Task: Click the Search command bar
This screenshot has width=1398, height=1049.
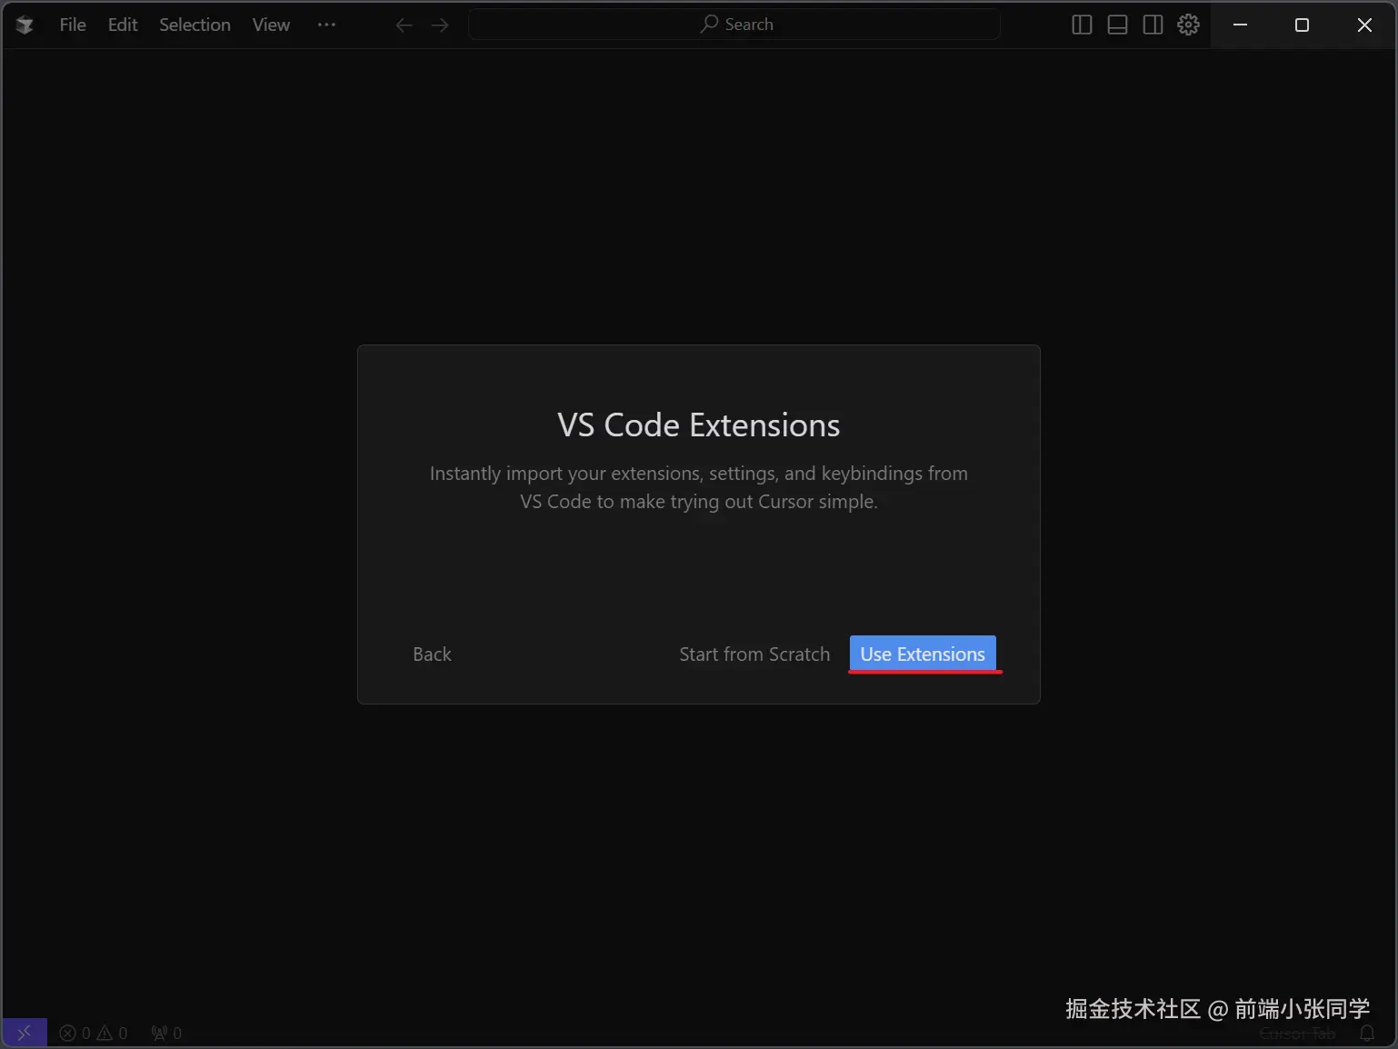Action: pyautogui.click(x=734, y=25)
